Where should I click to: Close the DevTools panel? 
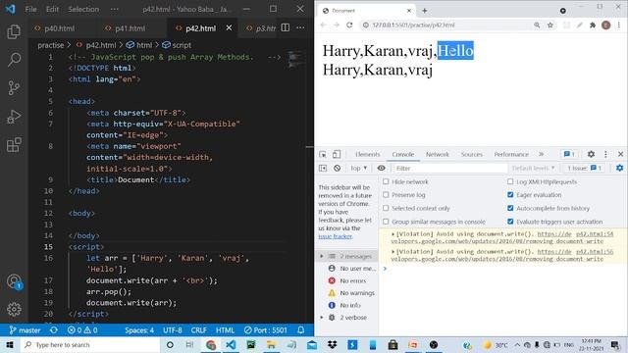click(x=620, y=154)
